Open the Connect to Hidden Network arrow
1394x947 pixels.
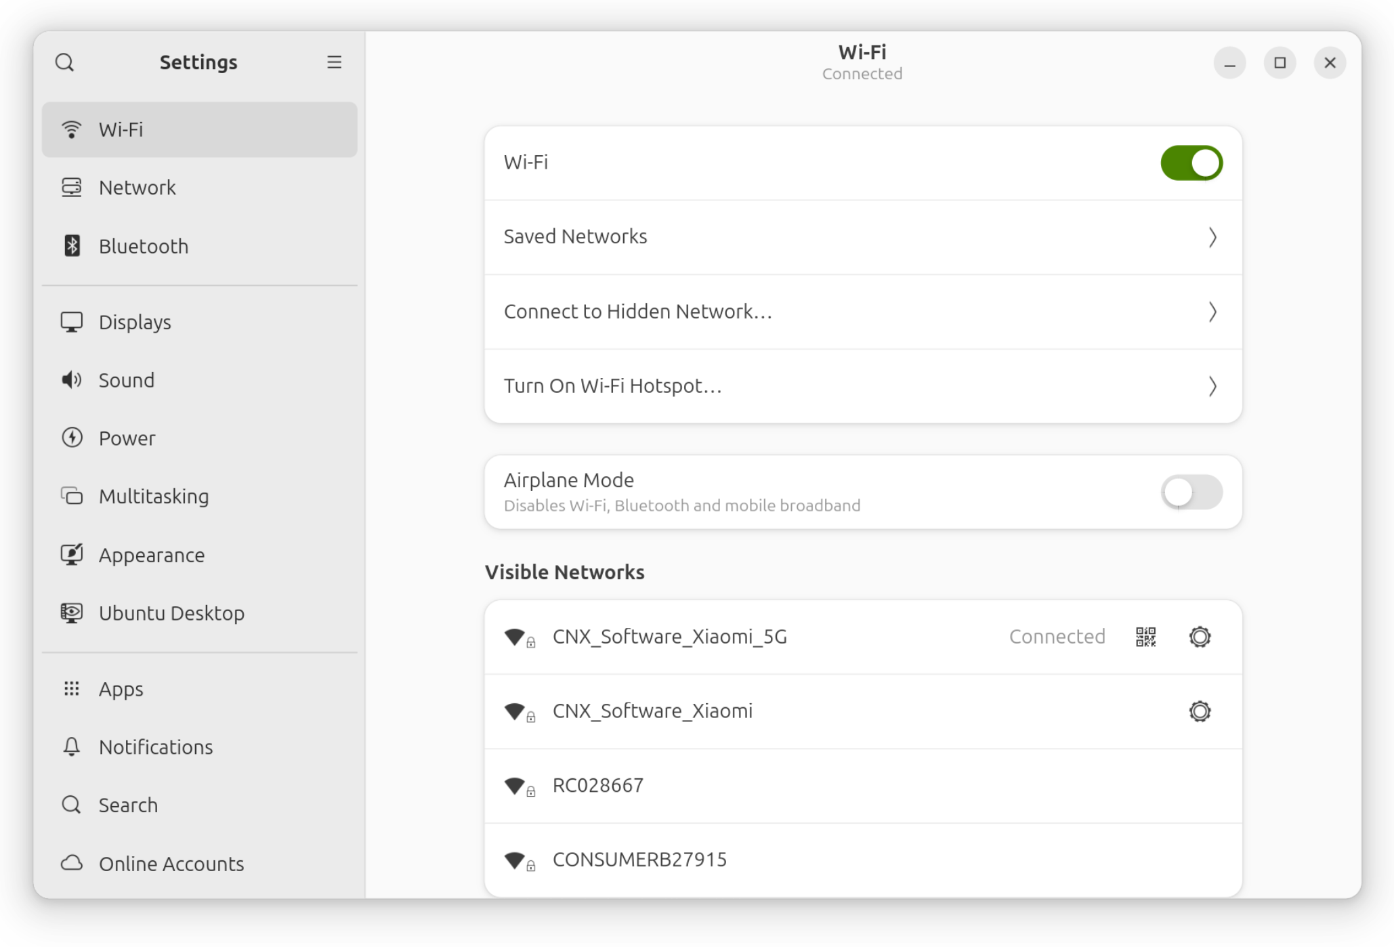1212,312
